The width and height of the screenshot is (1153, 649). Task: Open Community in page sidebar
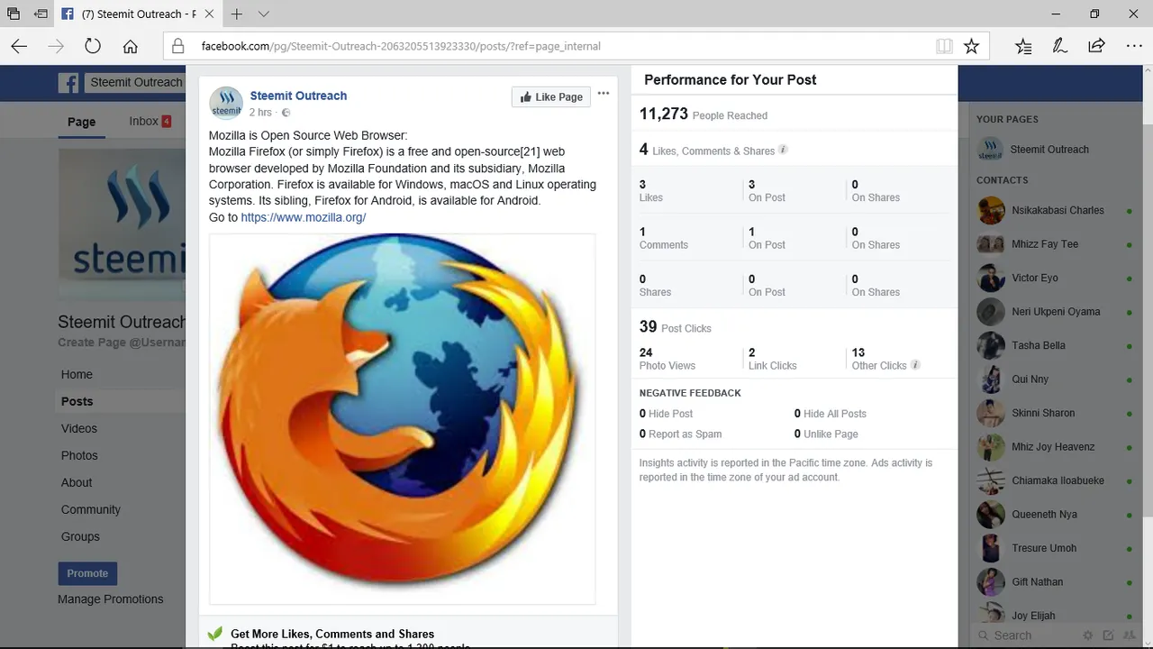[90, 509]
